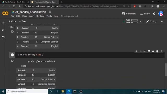Open the View menu

pyautogui.click(x=24, y=16)
